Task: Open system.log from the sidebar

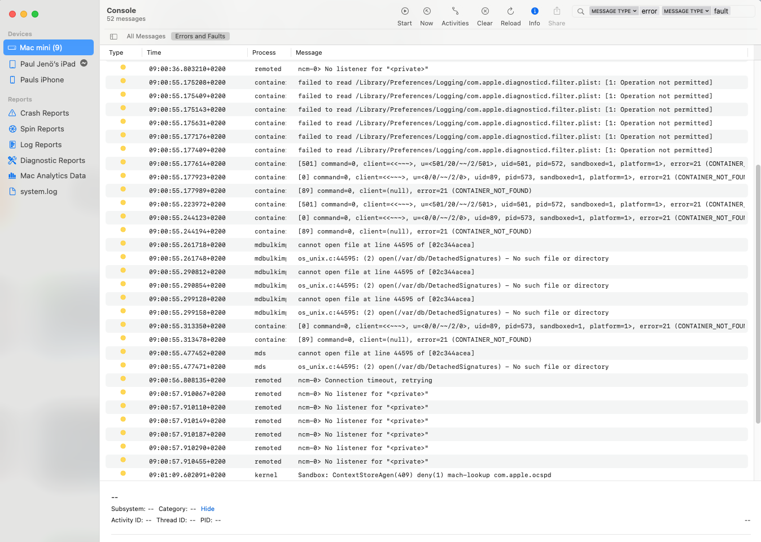Action: (38, 192)
